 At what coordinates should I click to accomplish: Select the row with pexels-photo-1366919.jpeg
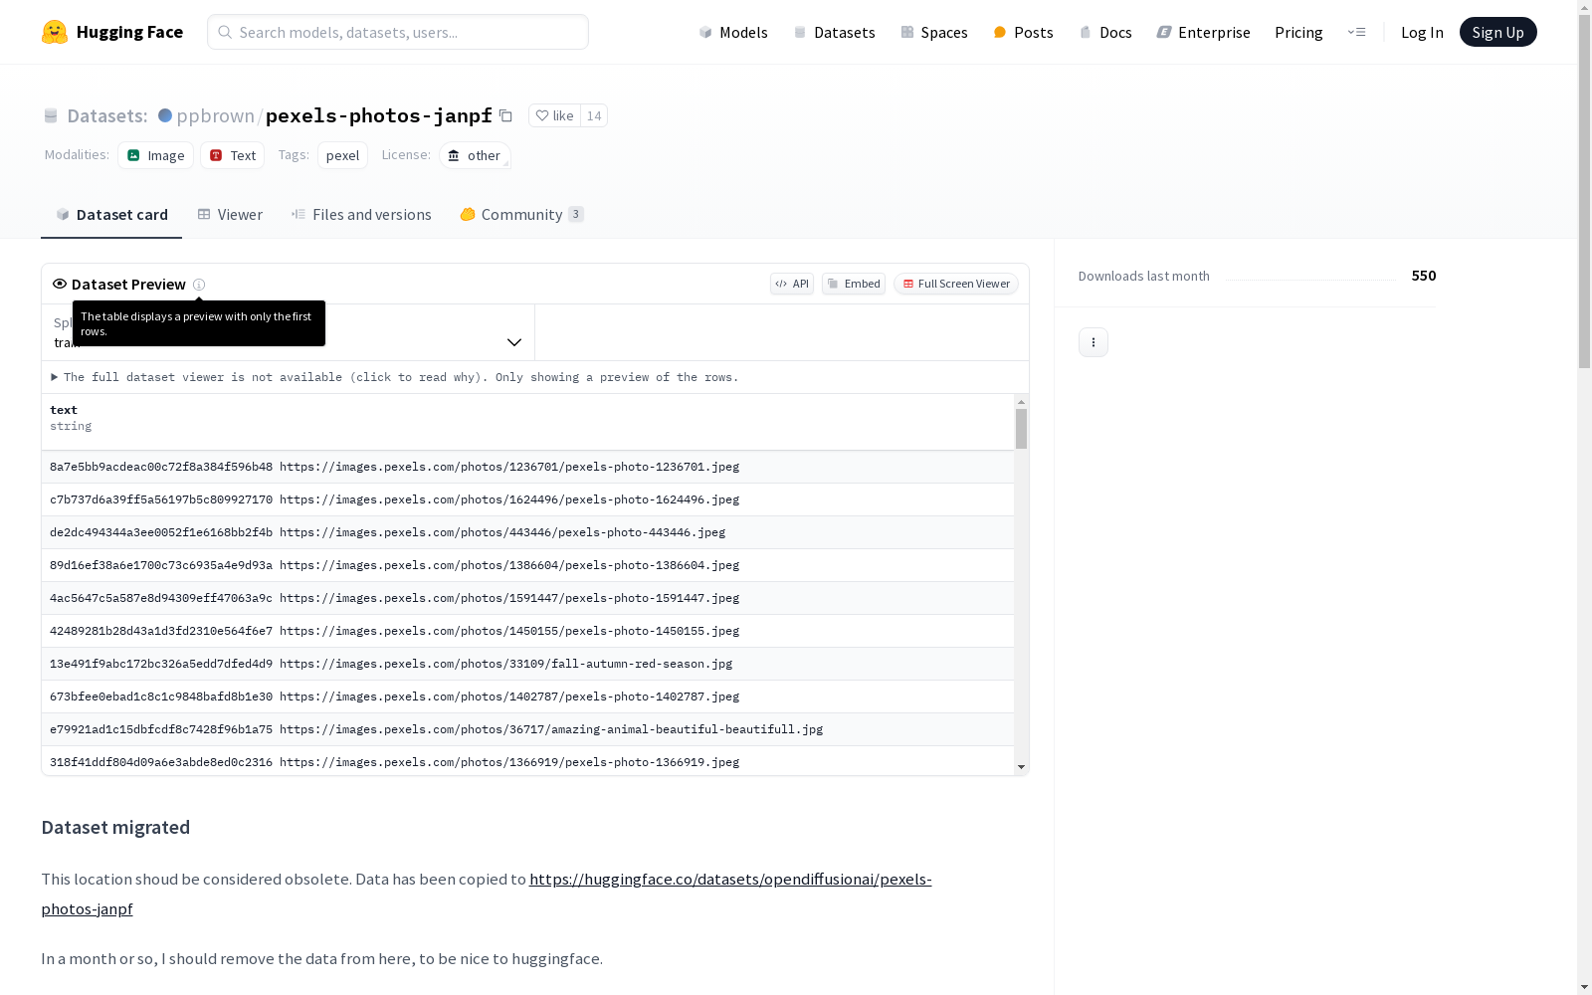coord(527,761)
